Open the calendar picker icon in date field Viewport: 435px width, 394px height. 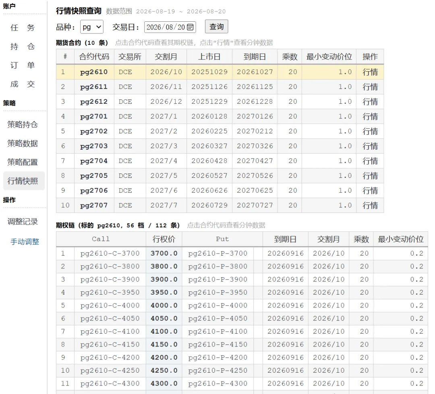click(190, 27)
